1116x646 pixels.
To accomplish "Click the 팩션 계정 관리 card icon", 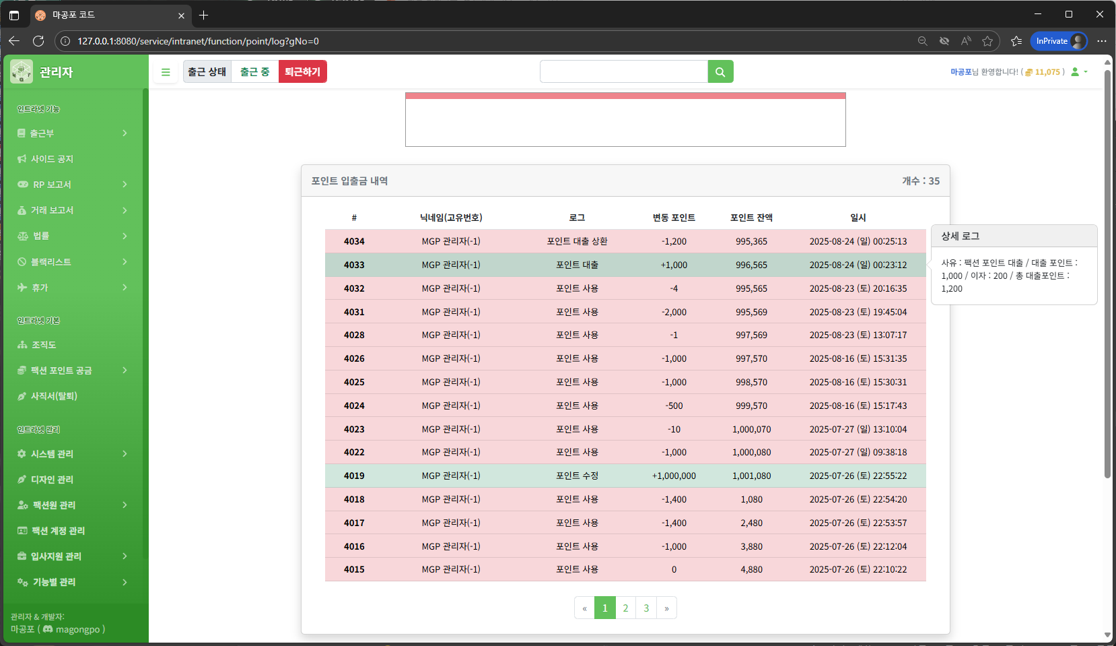I will pos(22,531).
